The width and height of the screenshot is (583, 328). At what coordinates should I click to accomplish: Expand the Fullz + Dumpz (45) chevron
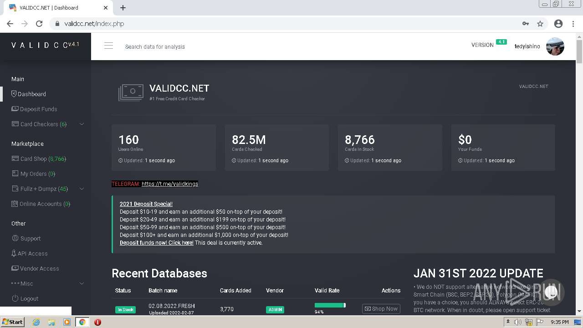tap(82, 189)
